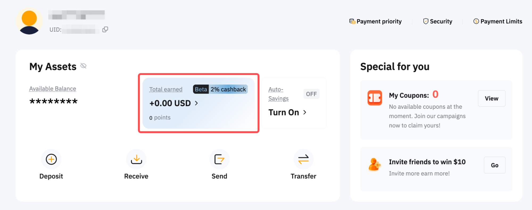This screenshot has width=532, height=210.
Task: Click the Beta 2% cashback badge
Action: [220, 89]
